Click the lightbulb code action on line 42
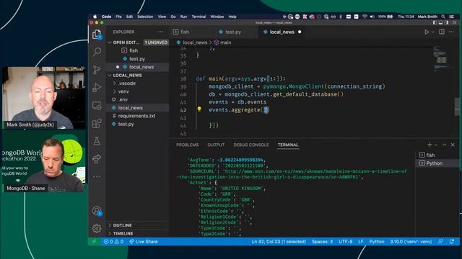This screenshot has width=462, height=259. [x=199, y=109]
